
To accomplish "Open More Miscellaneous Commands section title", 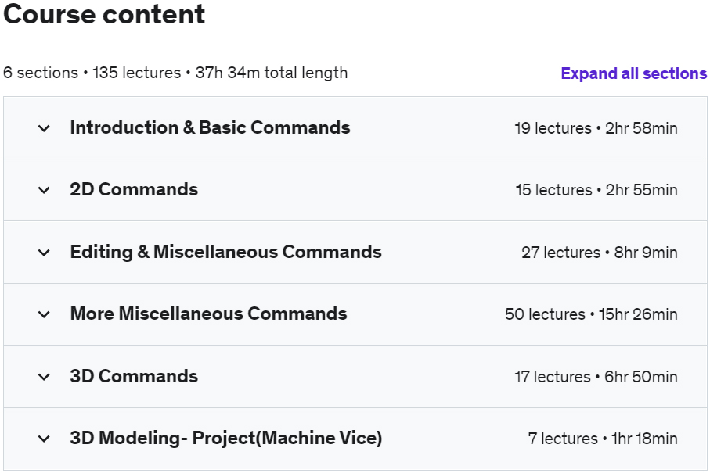I will 209,314.
